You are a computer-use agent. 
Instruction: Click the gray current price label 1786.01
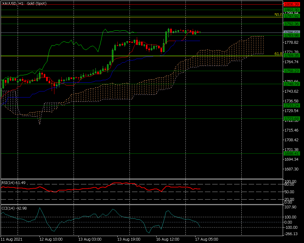coord(292,32)
